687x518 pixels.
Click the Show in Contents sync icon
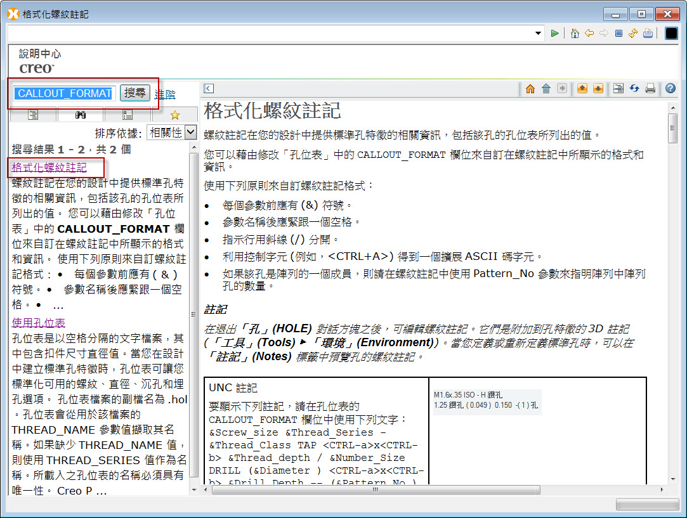(618, 88)
